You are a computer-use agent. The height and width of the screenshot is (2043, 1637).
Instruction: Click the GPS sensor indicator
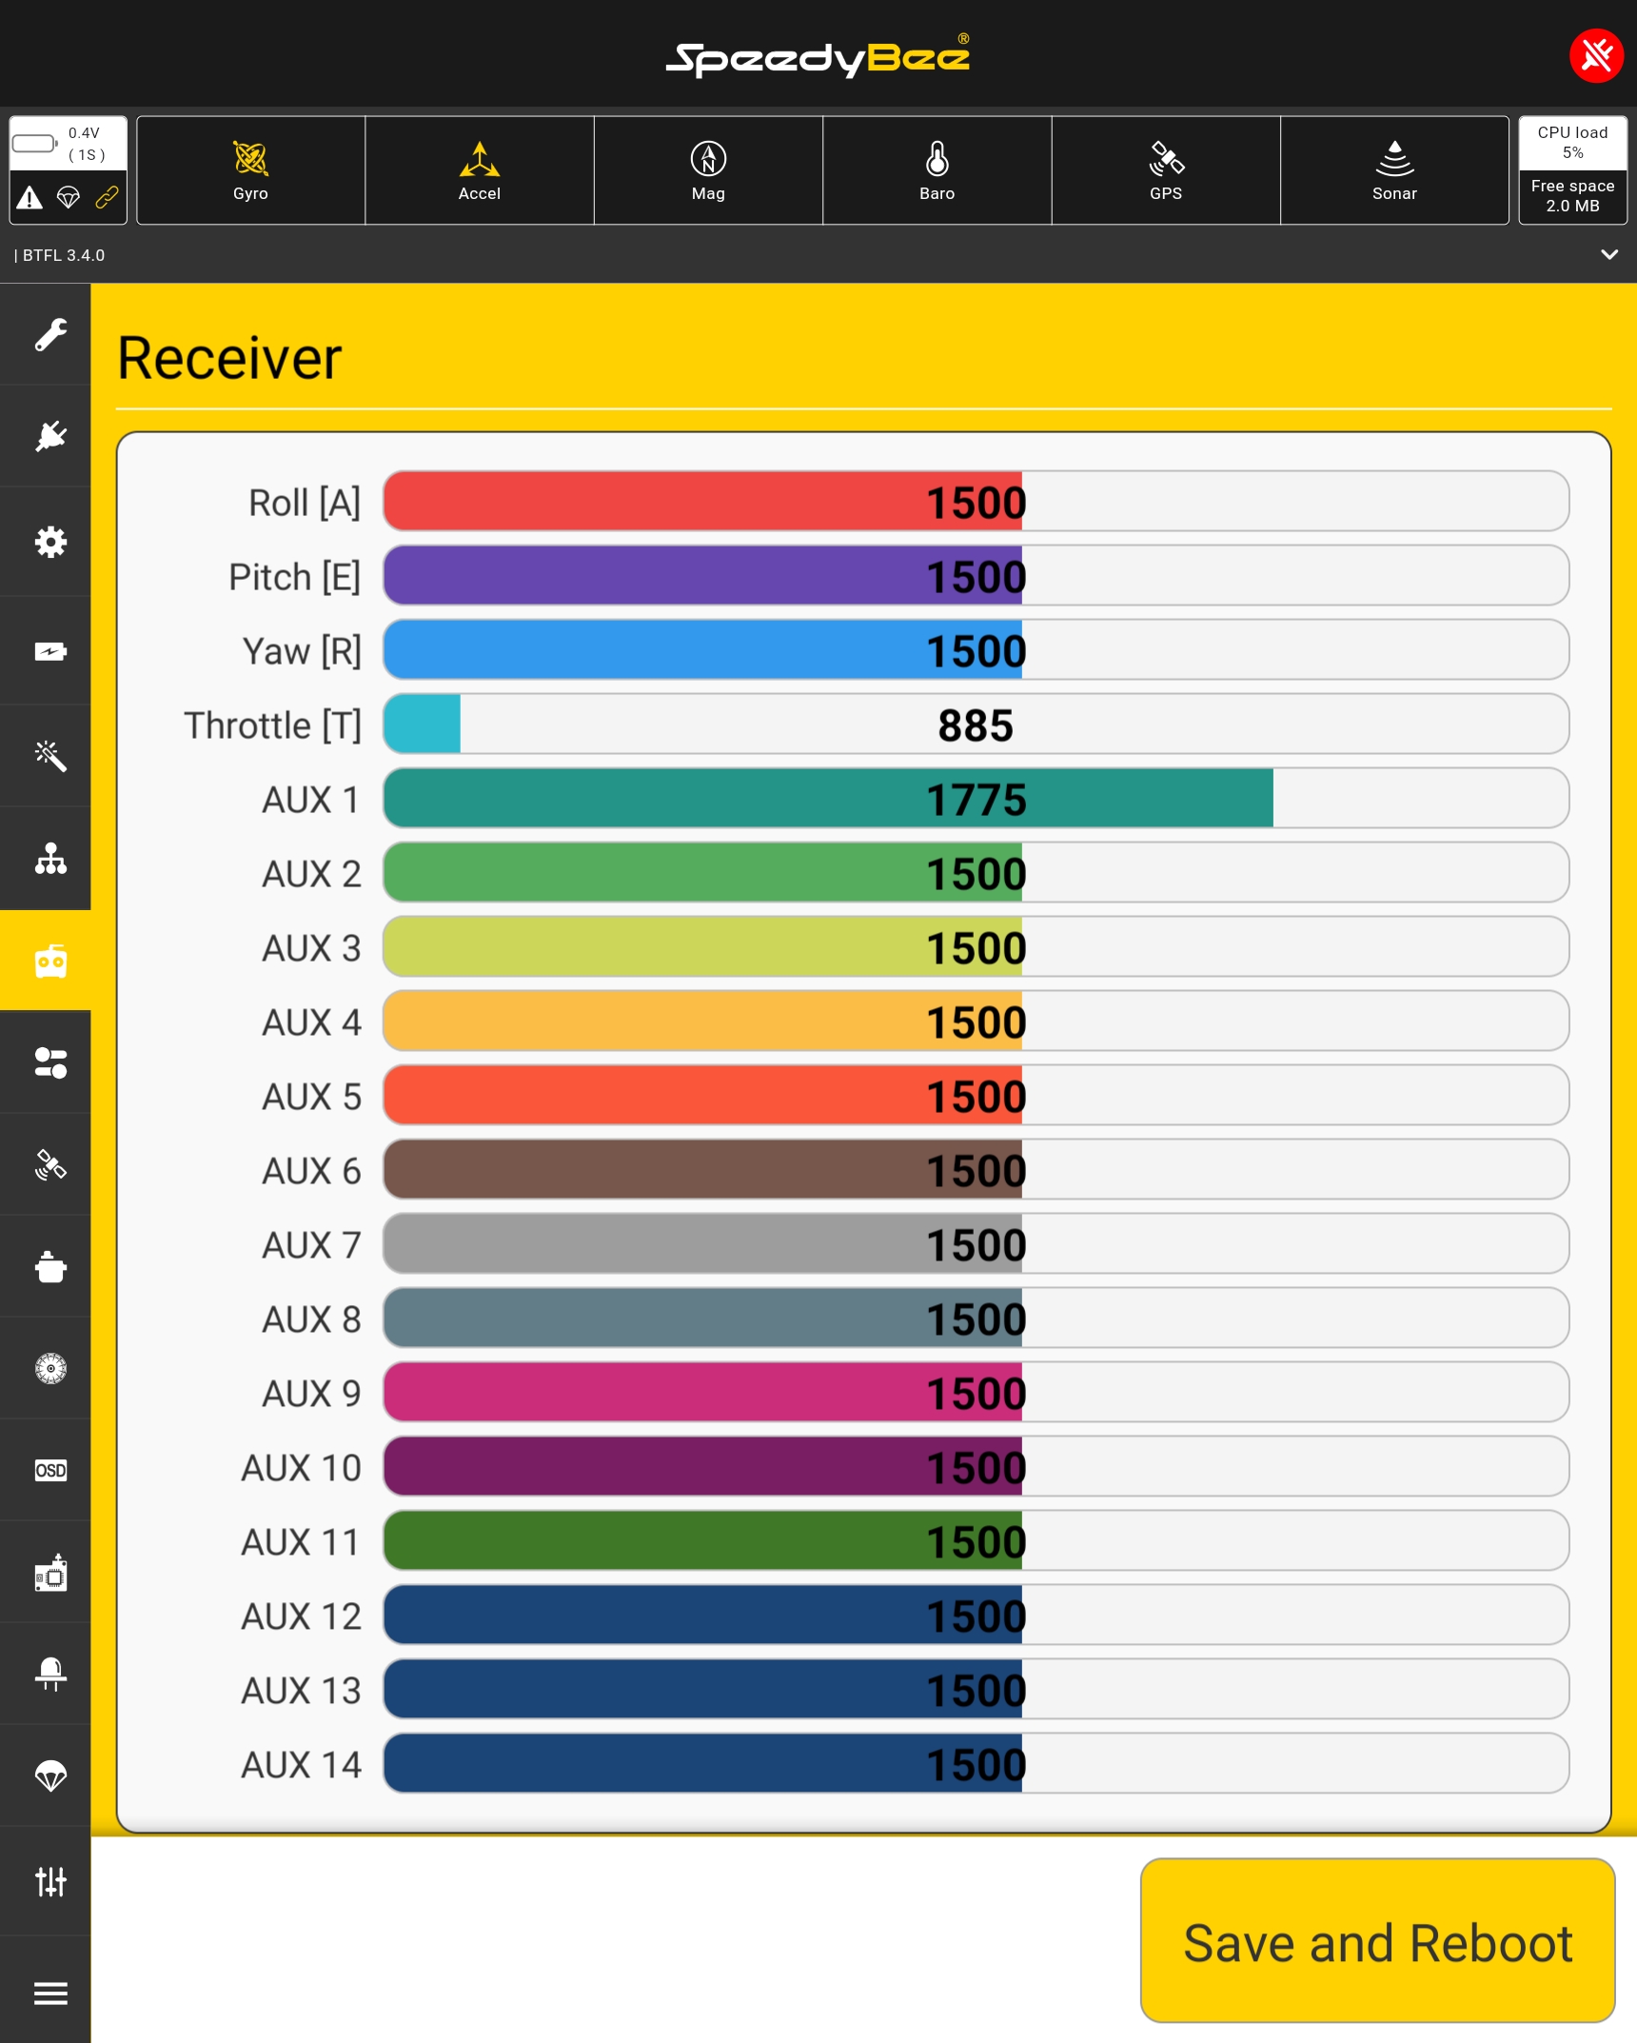click(1165, 170)
